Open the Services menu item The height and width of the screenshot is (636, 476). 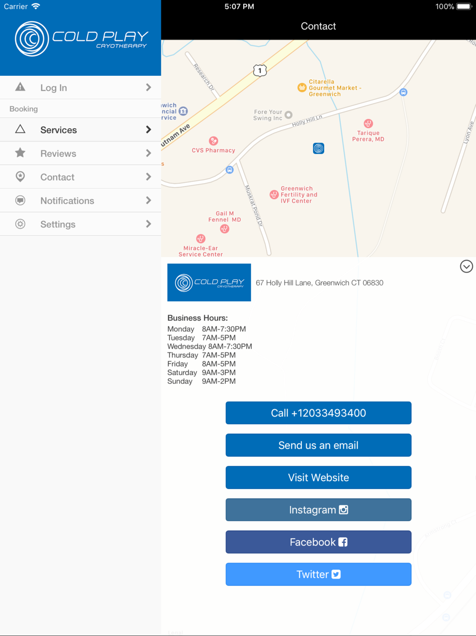pyautogui.click(x=80, y=130)
